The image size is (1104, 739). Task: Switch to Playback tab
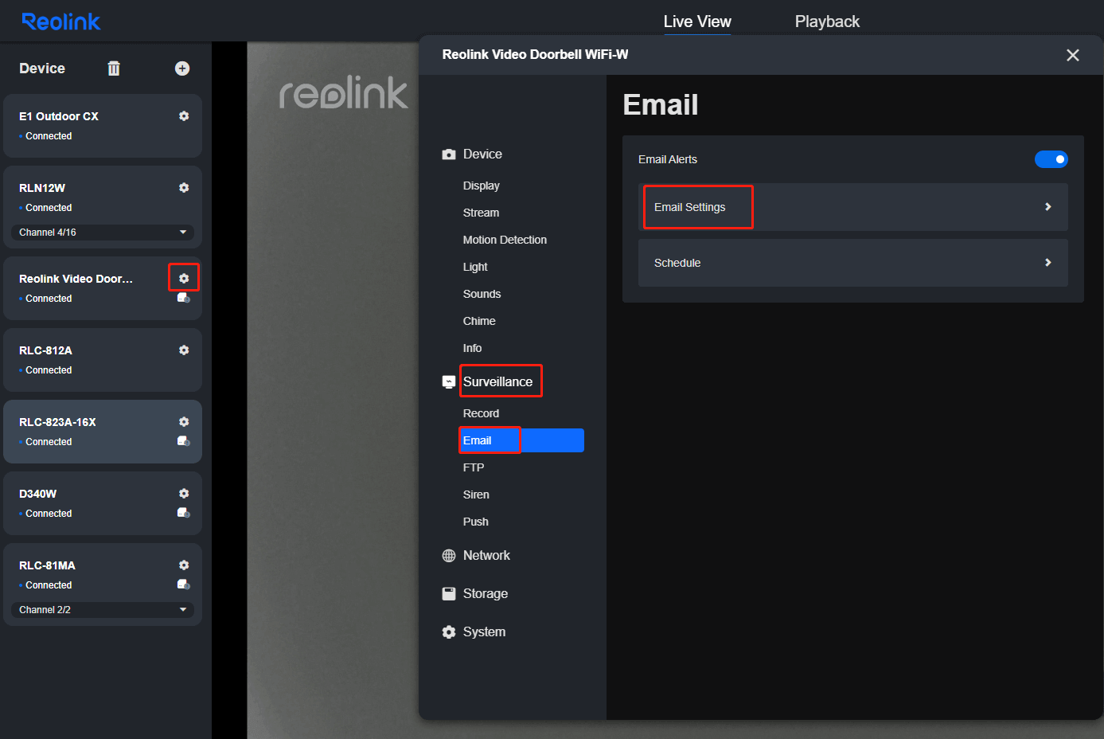click(x=827, y=22)
